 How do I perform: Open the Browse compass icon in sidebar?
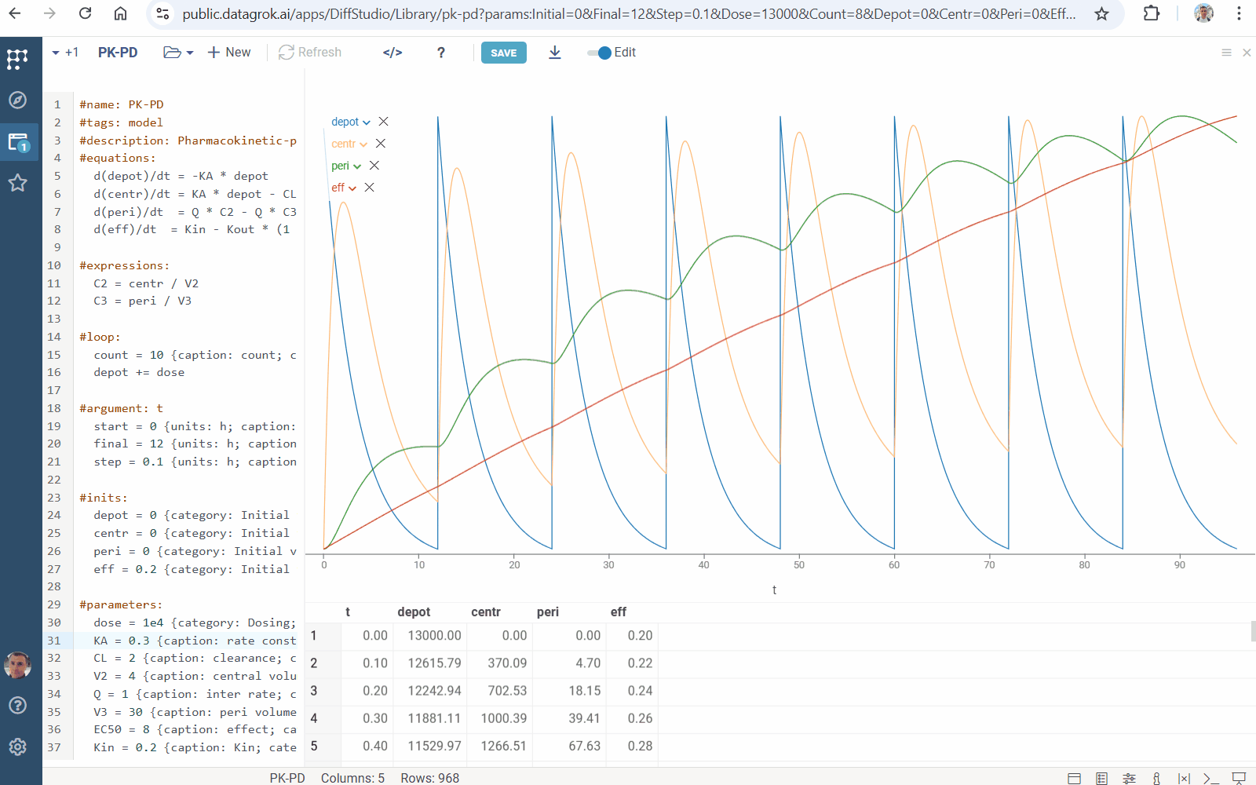pyautogui.click(x=17, y=100)
